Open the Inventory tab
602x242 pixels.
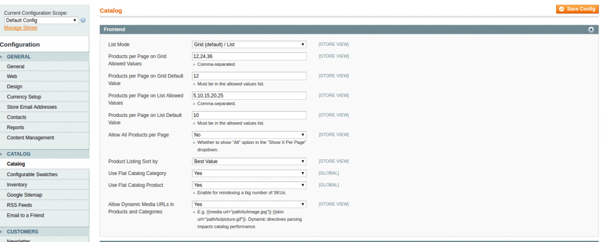45,185
